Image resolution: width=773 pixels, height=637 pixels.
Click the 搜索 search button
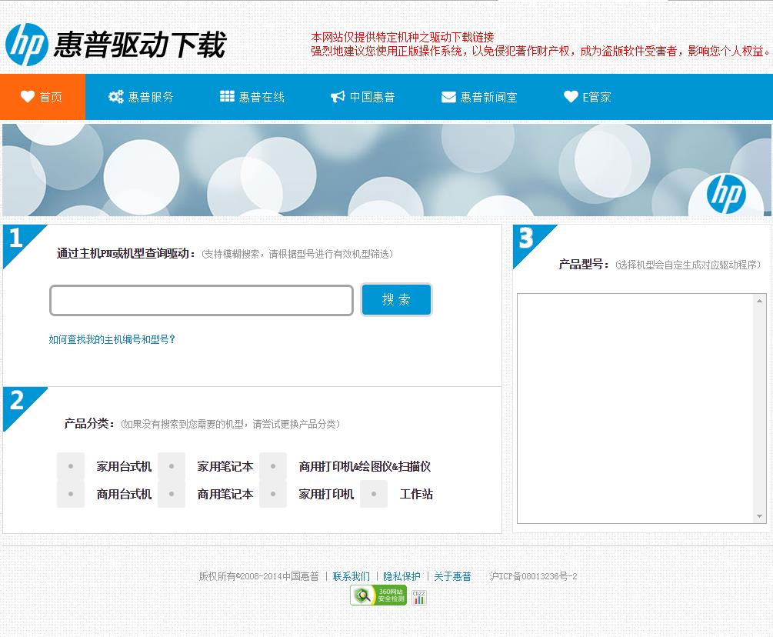[x=396, y=299]
